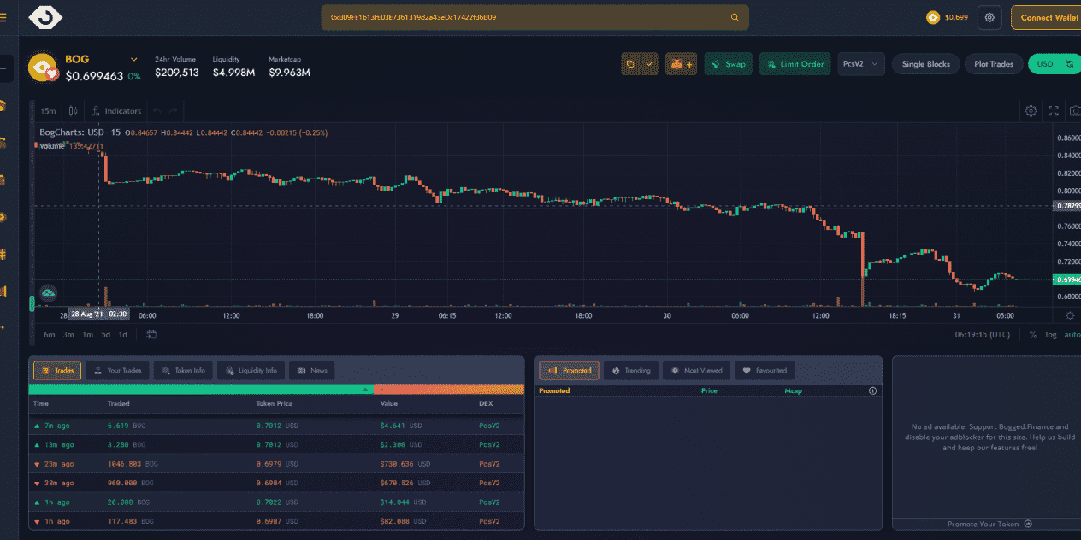Expand the BOG token selector chevron
This screenshot has width=1081, height=540.
coord(133,60)
